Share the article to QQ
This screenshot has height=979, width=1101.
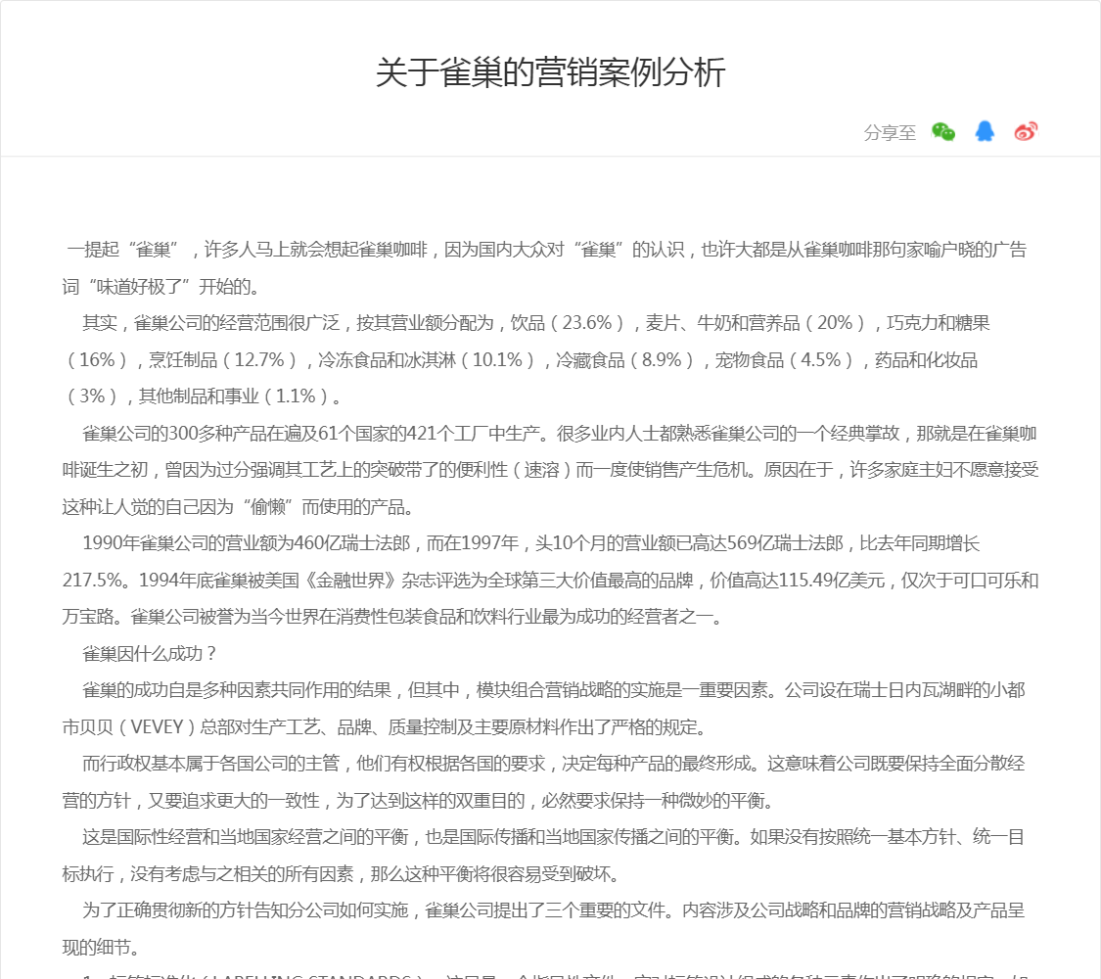pos(985,132)
